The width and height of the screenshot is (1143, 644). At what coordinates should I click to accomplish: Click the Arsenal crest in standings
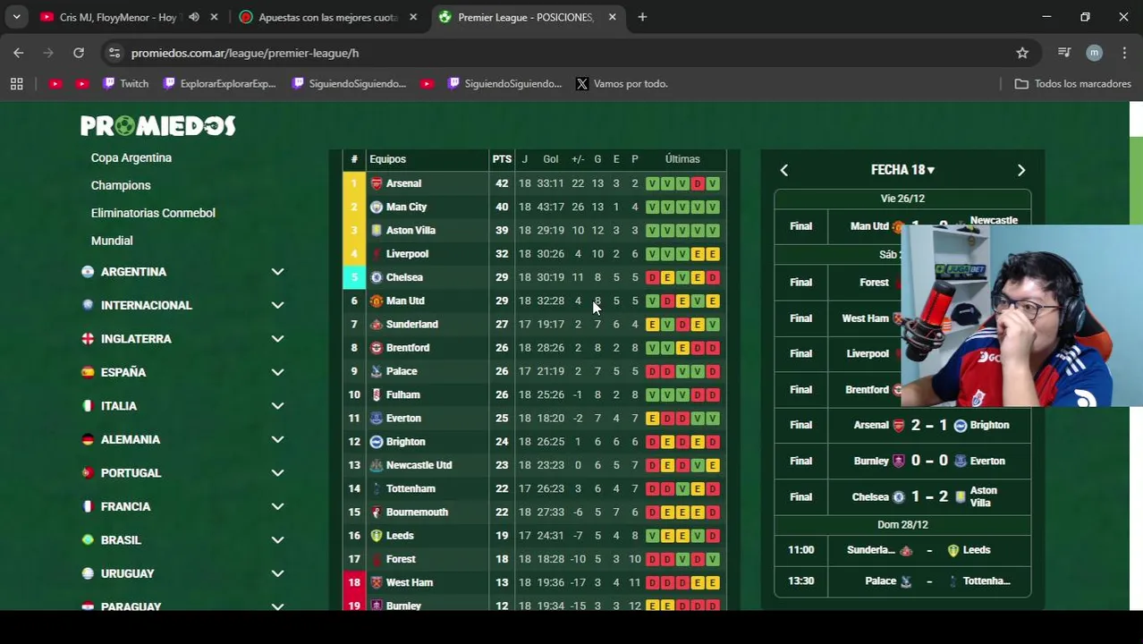point(377,183)
